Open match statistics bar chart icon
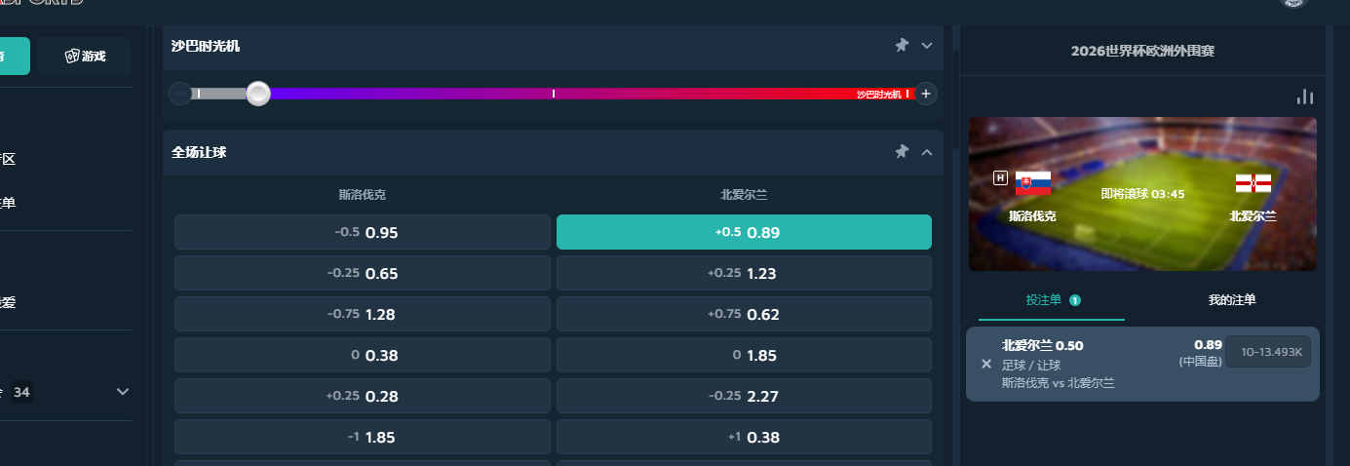The width and height of the screenshot is (1350, 466). [1305, 97]
